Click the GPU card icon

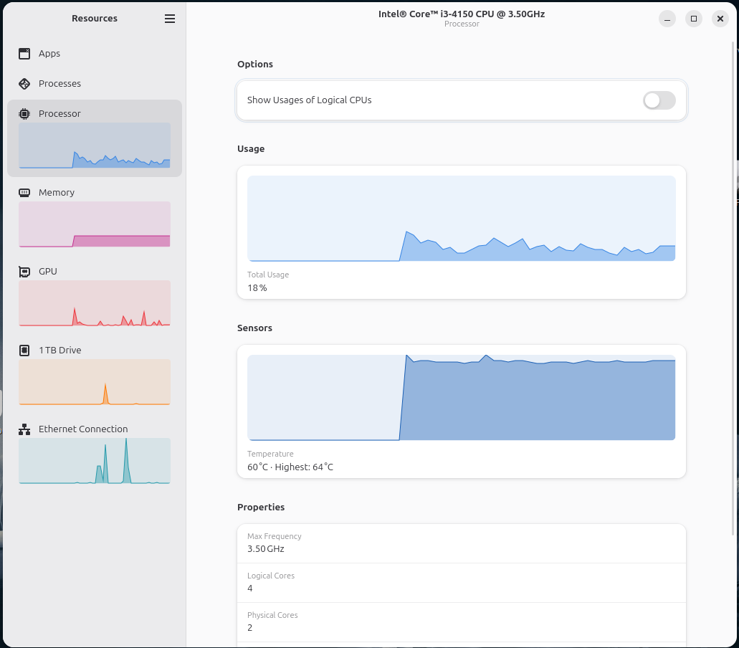(24, 272)
